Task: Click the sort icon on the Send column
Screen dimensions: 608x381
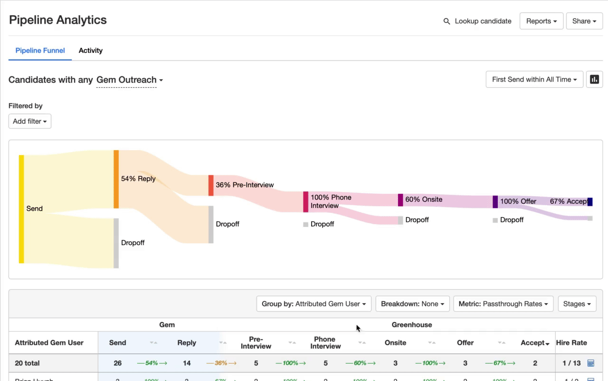Action: click(153, 343)
